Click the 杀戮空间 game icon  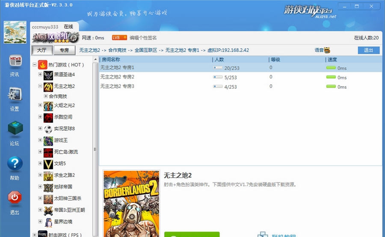[48, 118]
